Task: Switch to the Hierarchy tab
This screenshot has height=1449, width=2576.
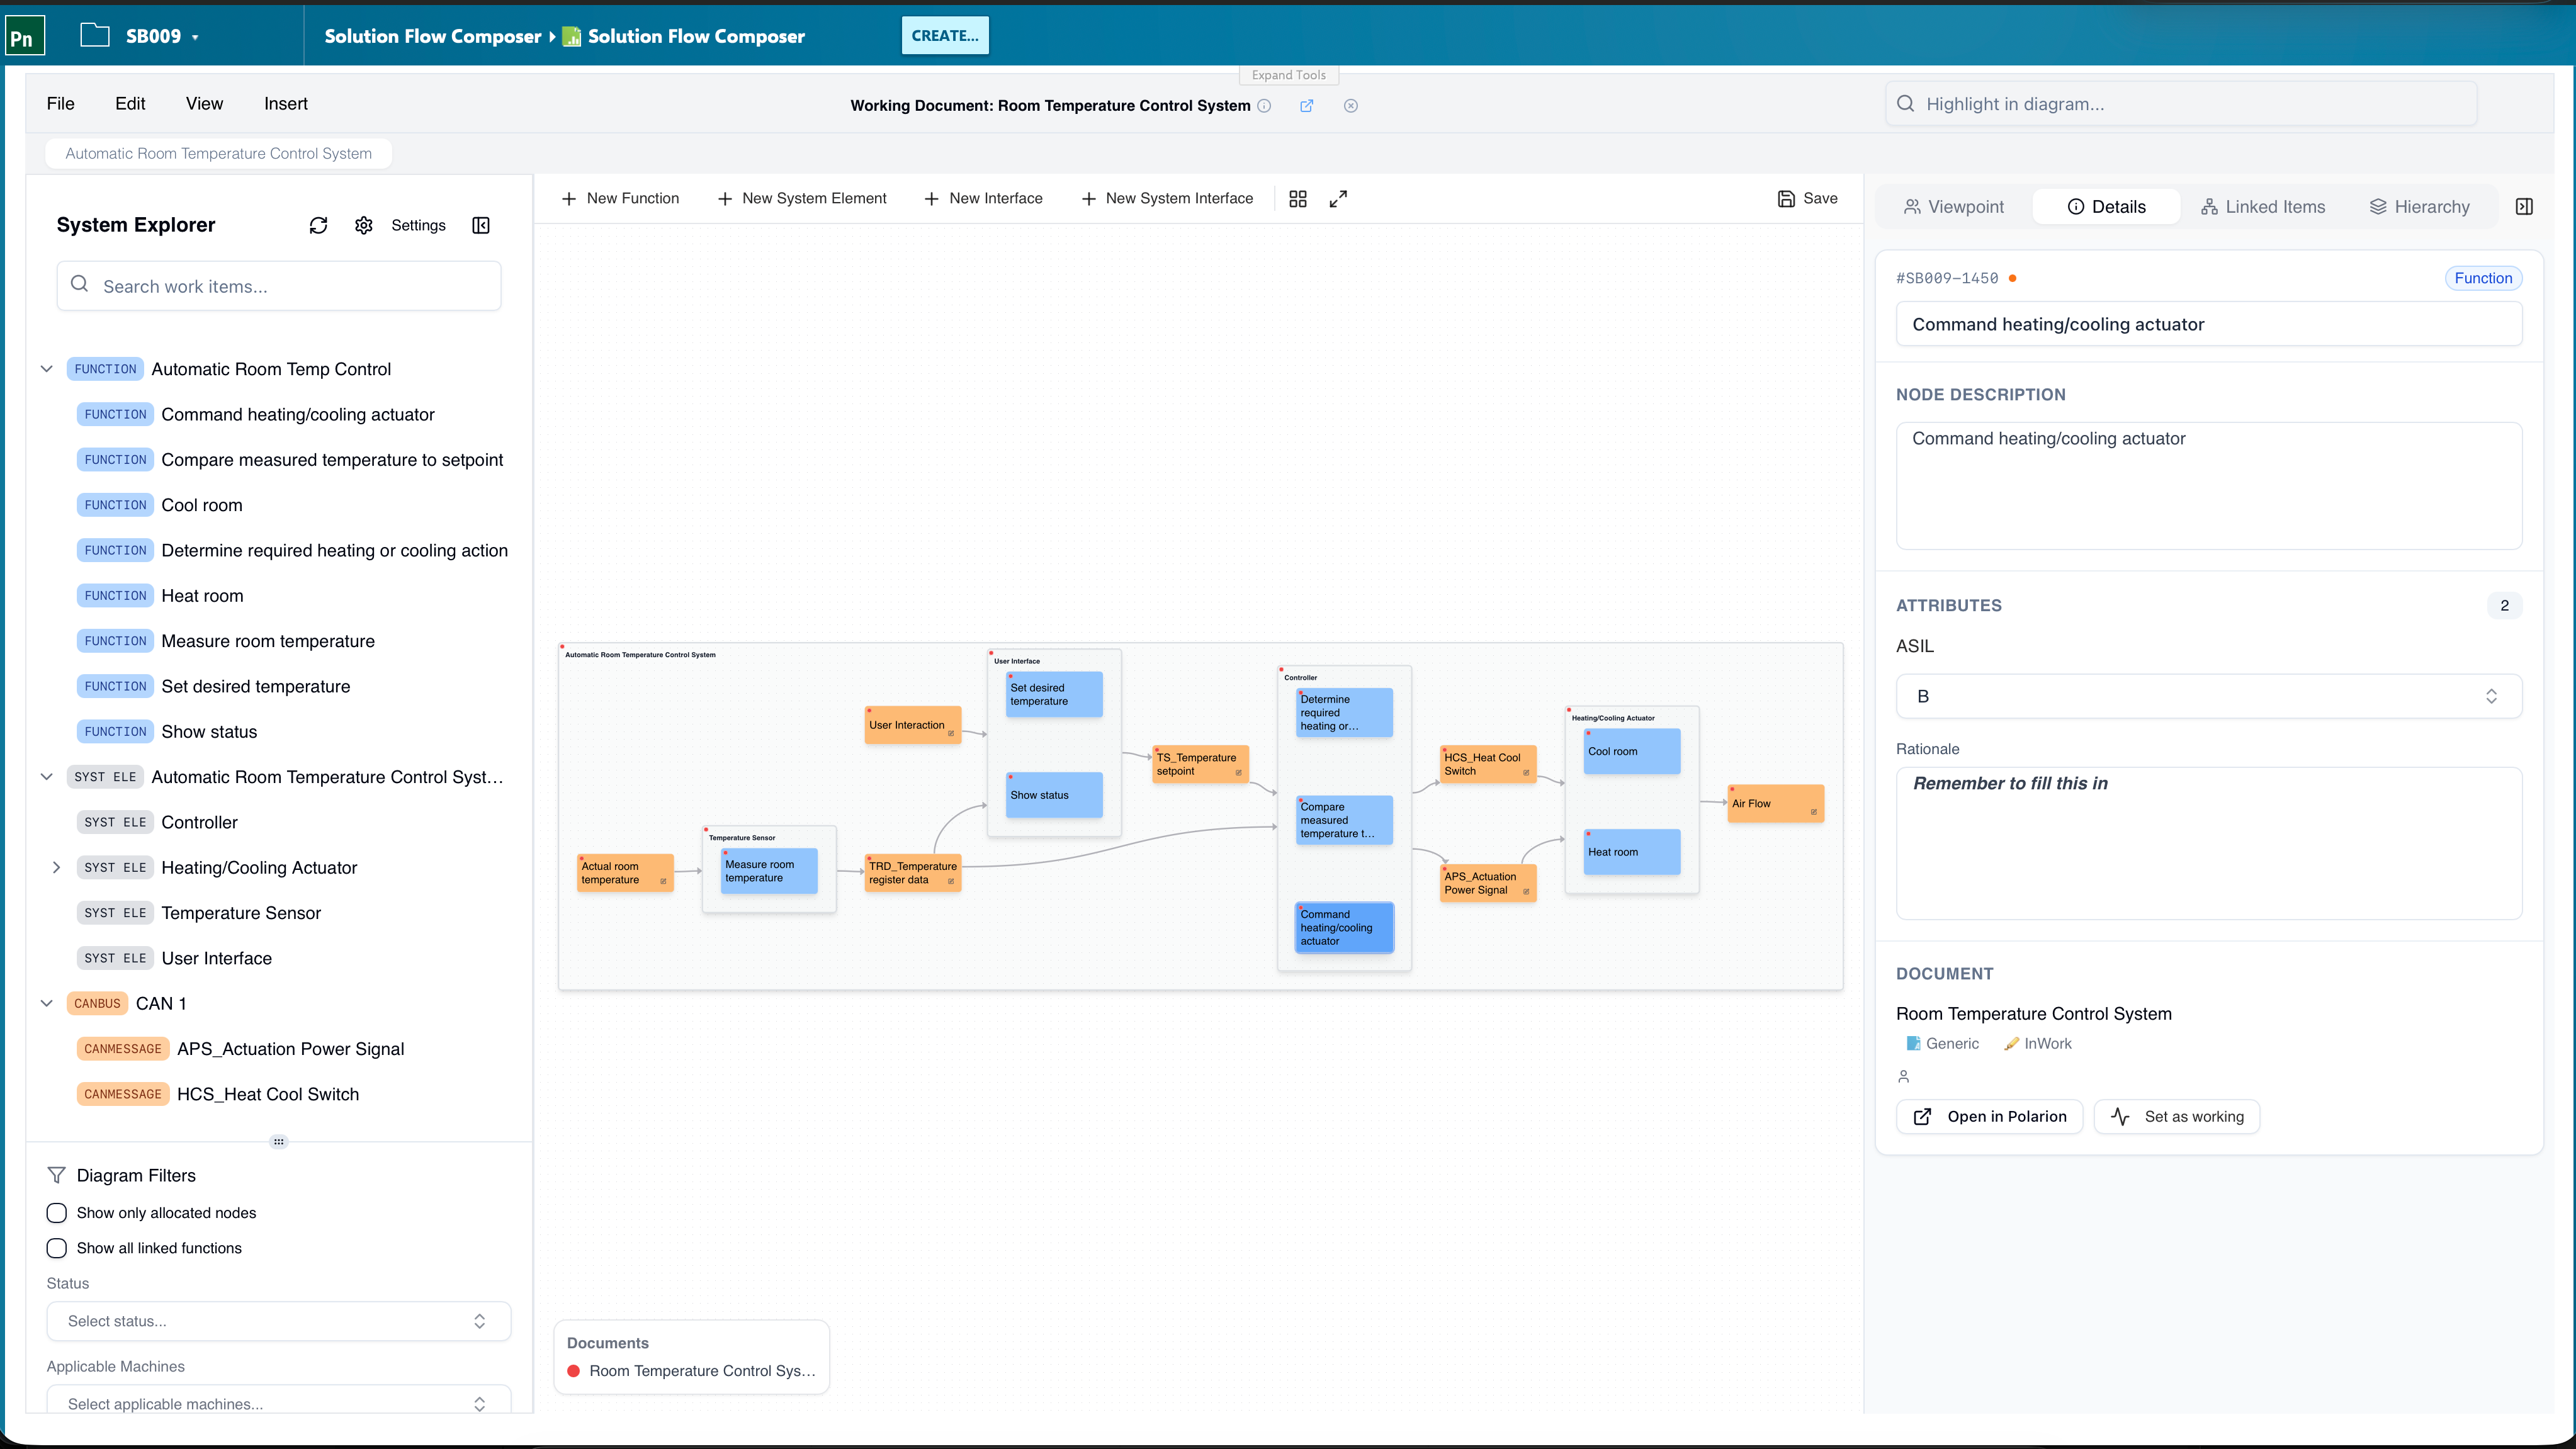Action: coord(2420,207)
